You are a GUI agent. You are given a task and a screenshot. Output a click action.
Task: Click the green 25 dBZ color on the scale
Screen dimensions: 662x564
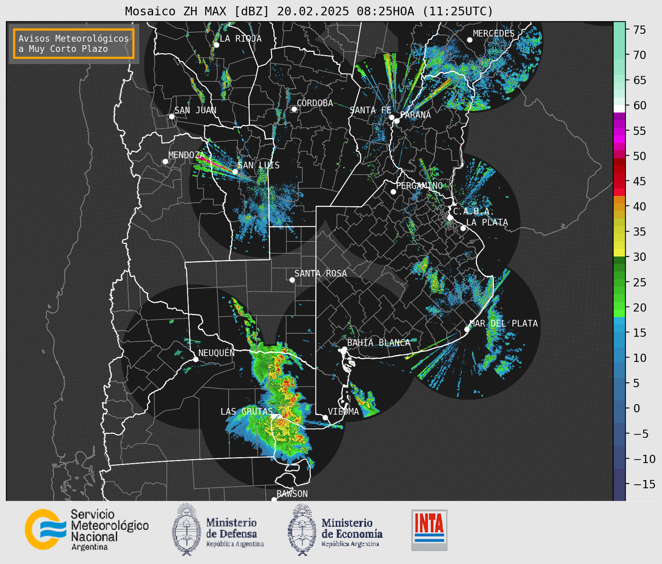click(619, 282)
